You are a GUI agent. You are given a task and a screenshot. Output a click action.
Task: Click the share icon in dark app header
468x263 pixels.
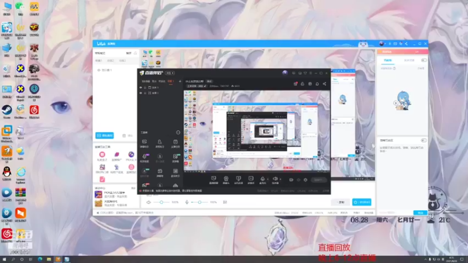coord(325,84)
